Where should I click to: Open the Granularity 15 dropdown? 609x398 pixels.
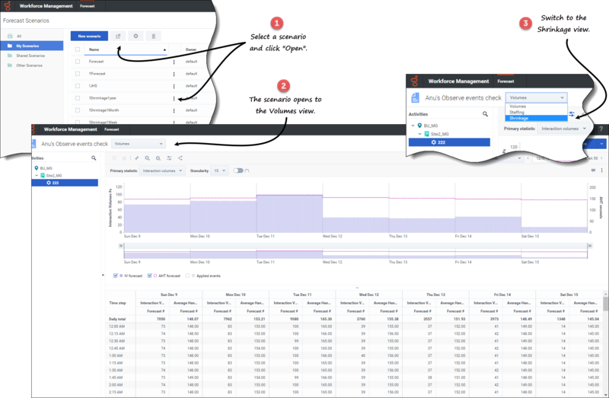pyautogui.click(x=220, y=170)
